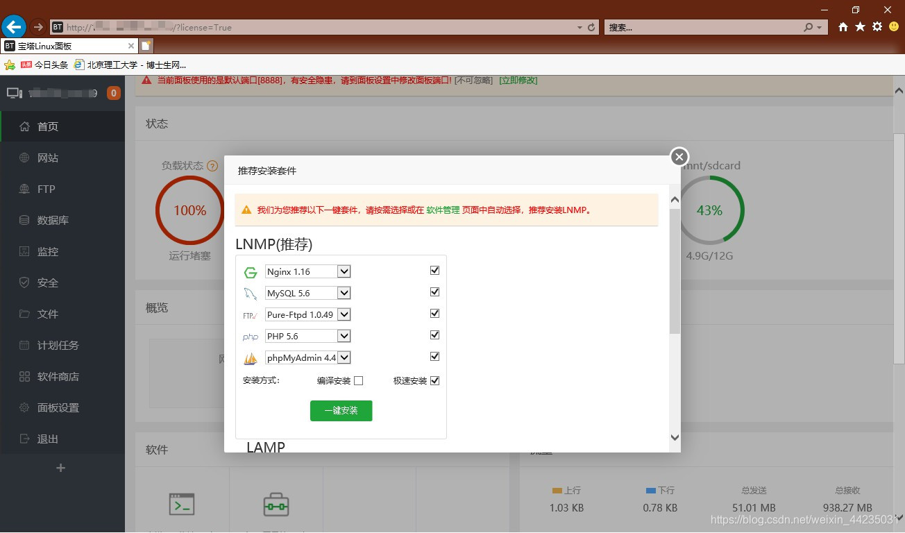905x533 pixels.
Task: Click the smiley feedback icon
Action: coord(894,27)
